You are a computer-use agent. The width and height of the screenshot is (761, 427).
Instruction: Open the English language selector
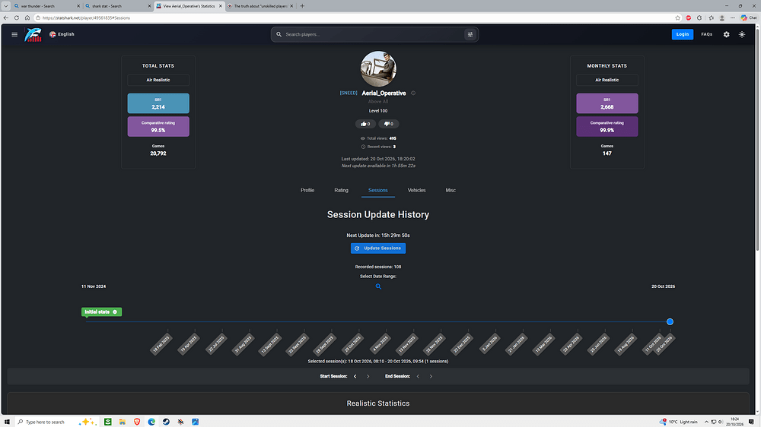(x=62, y=34)
